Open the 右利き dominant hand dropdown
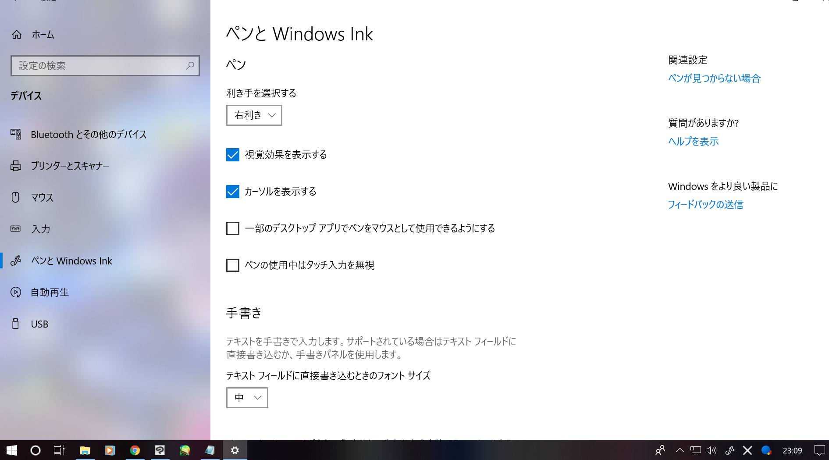Viewport: 829px width, 460px height. (x=254, y=115)
